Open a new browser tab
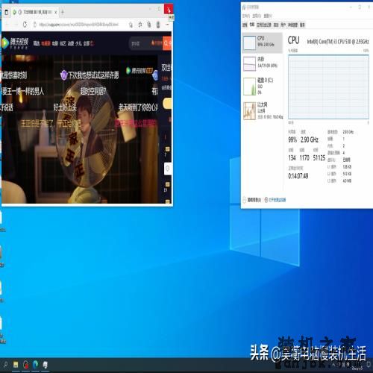373x373 pixels. [63, 12]
